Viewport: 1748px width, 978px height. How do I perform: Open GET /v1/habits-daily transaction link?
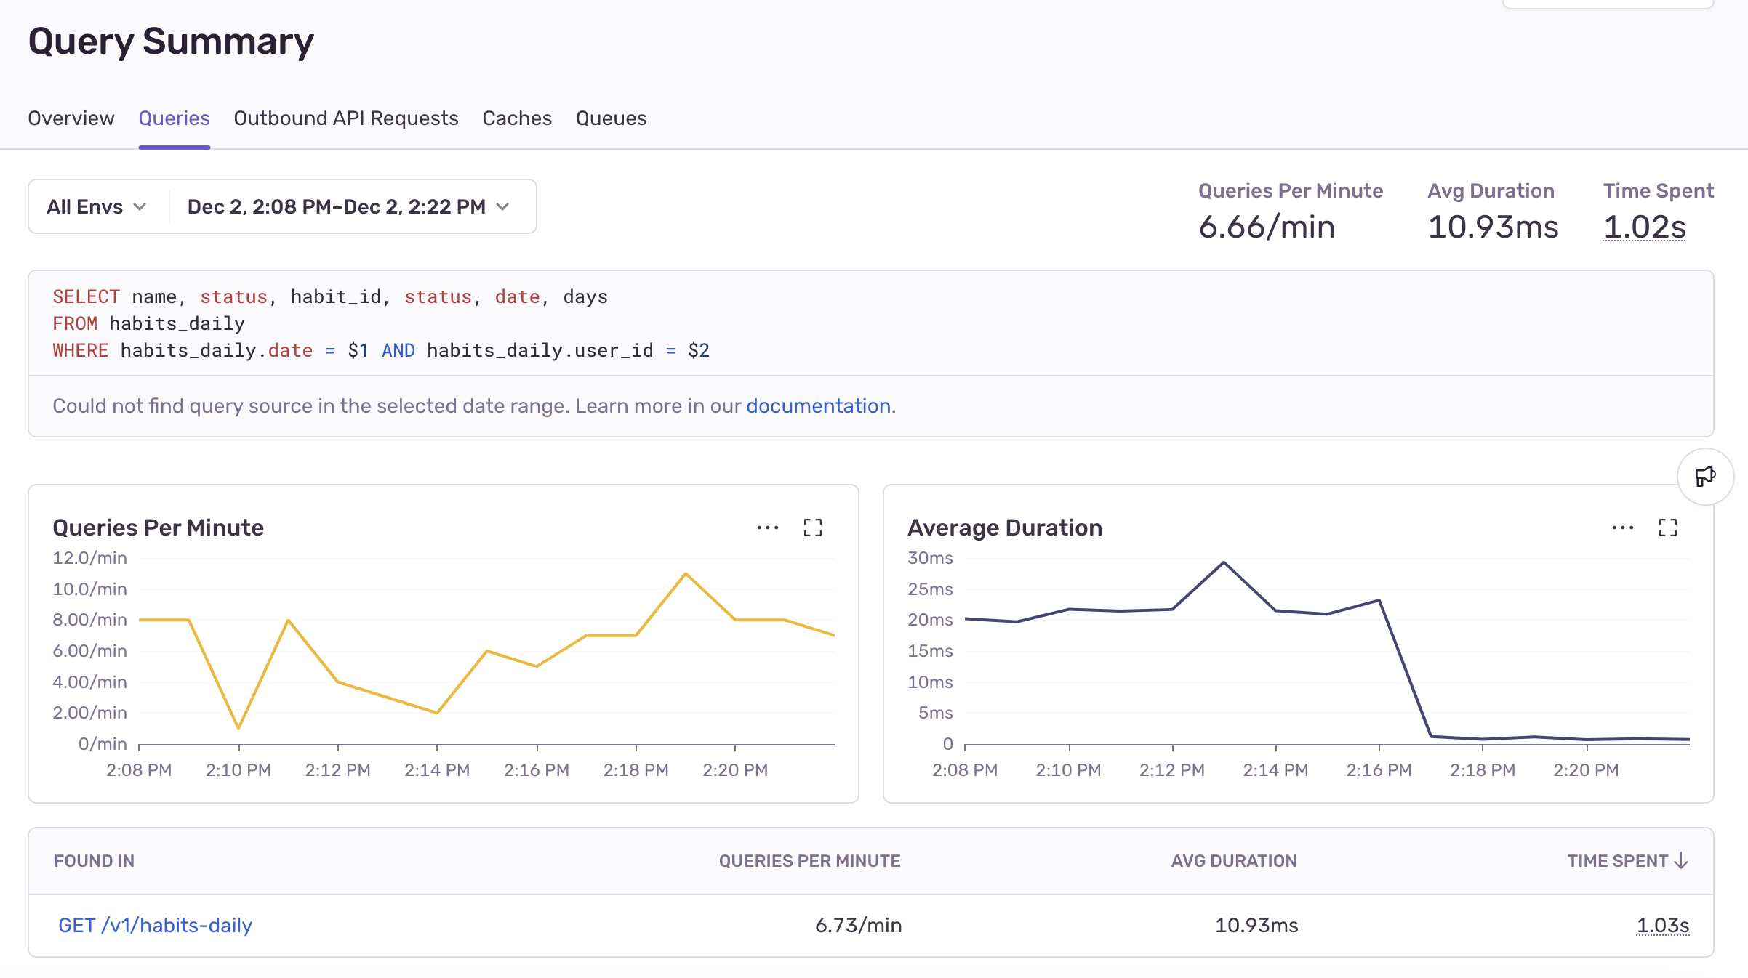coord(155,926)
